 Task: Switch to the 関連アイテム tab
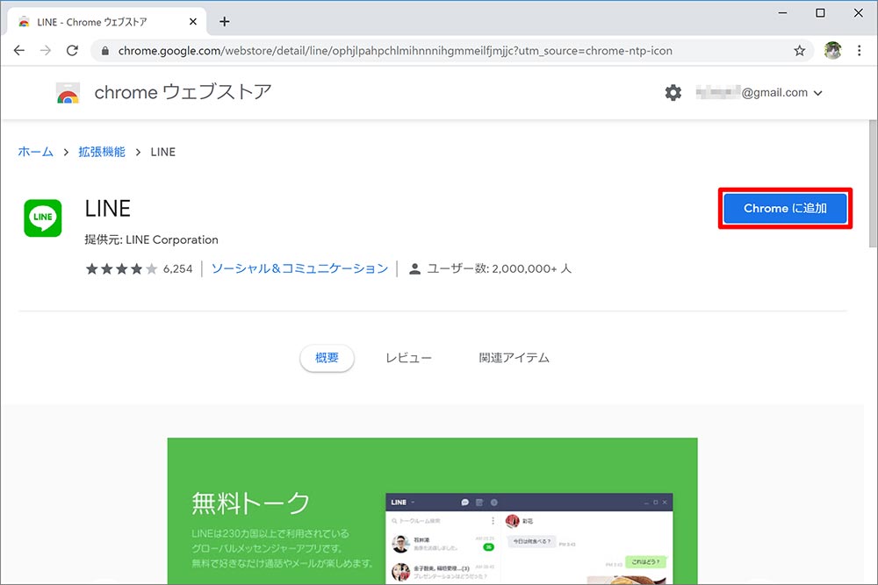pos(514,358)
